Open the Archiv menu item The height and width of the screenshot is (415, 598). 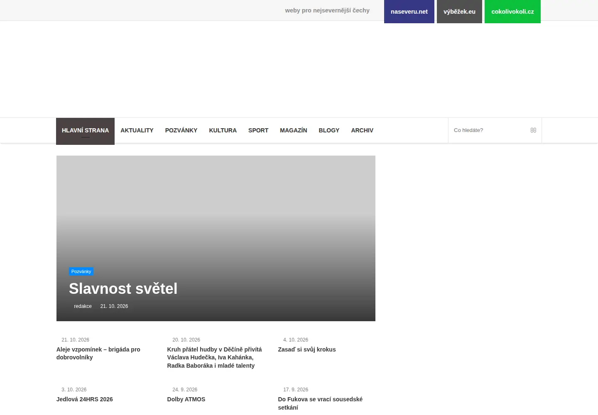362,130
